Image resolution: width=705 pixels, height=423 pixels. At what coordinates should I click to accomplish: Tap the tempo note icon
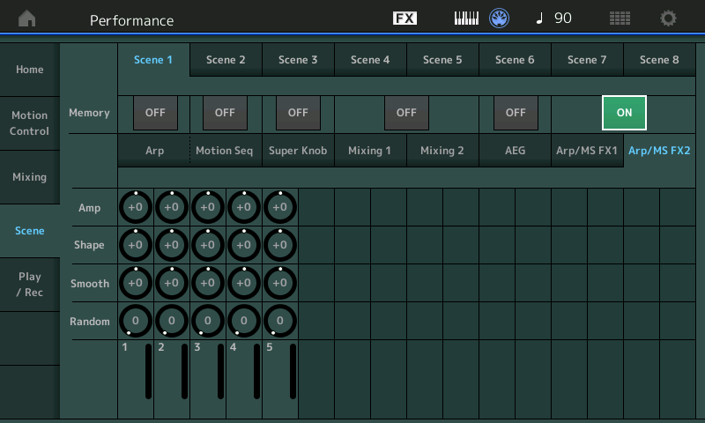point(539,19)
